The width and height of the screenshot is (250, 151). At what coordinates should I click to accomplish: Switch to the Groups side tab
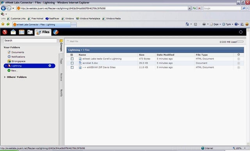[61, 46]
